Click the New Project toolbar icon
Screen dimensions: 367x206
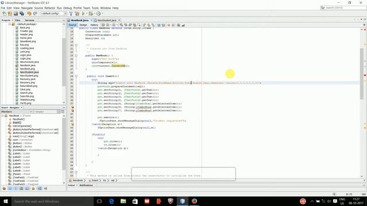click(x=10, y=14)
